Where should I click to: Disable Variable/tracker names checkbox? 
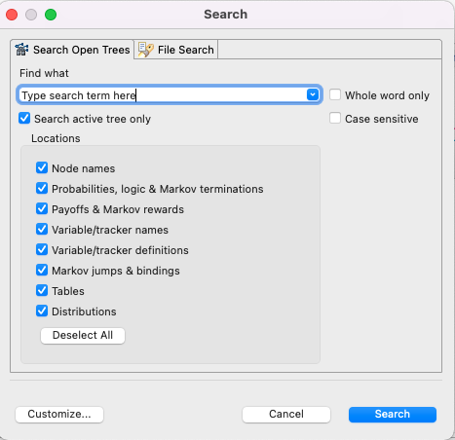[x=42, y=229]
